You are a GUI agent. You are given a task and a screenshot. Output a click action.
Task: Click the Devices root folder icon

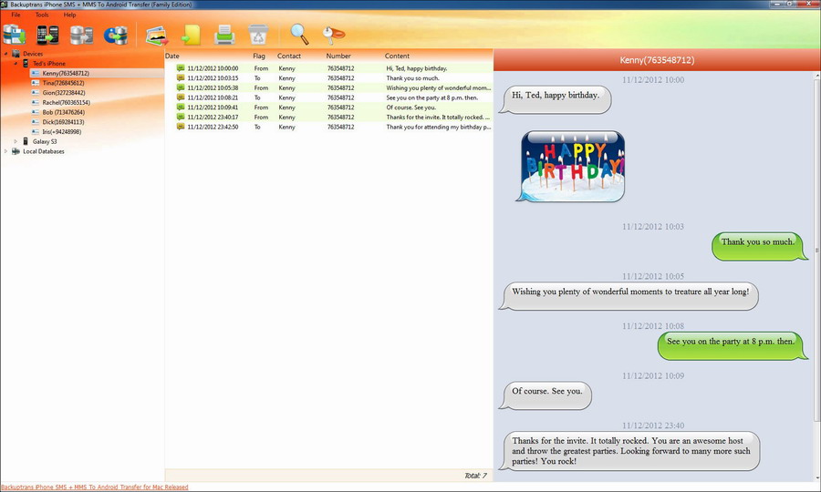click(x=16, y=54)
